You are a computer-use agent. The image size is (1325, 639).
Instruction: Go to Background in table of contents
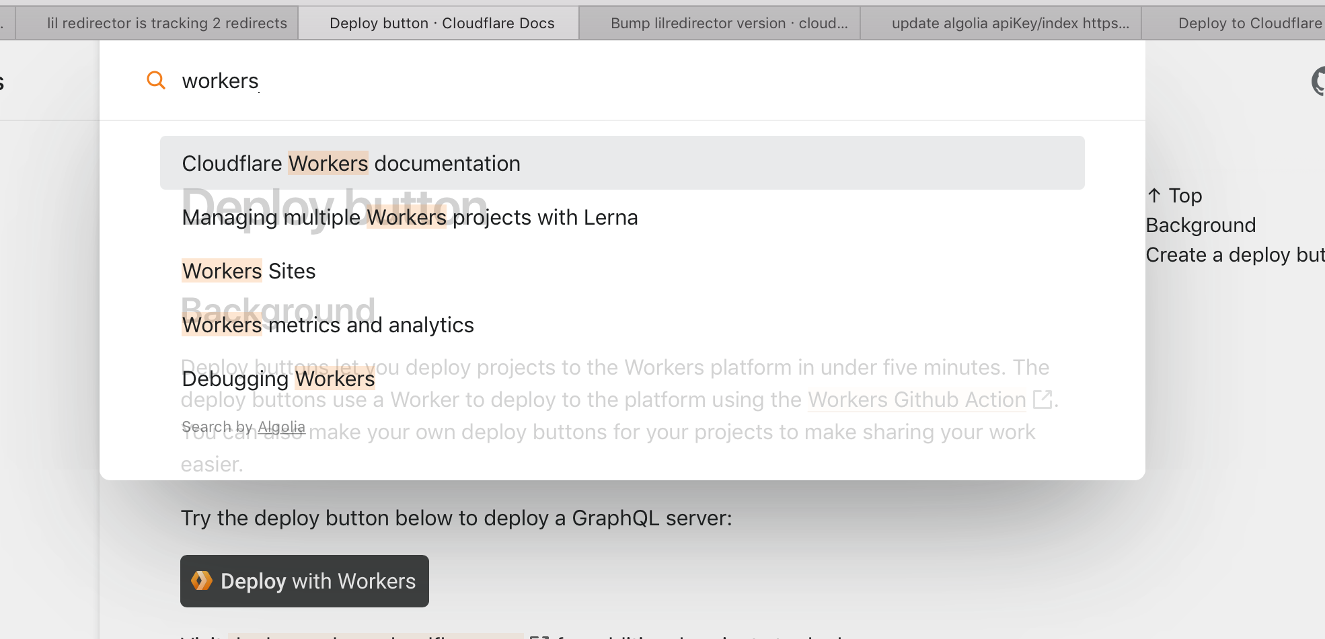(x=1201, y=225)
